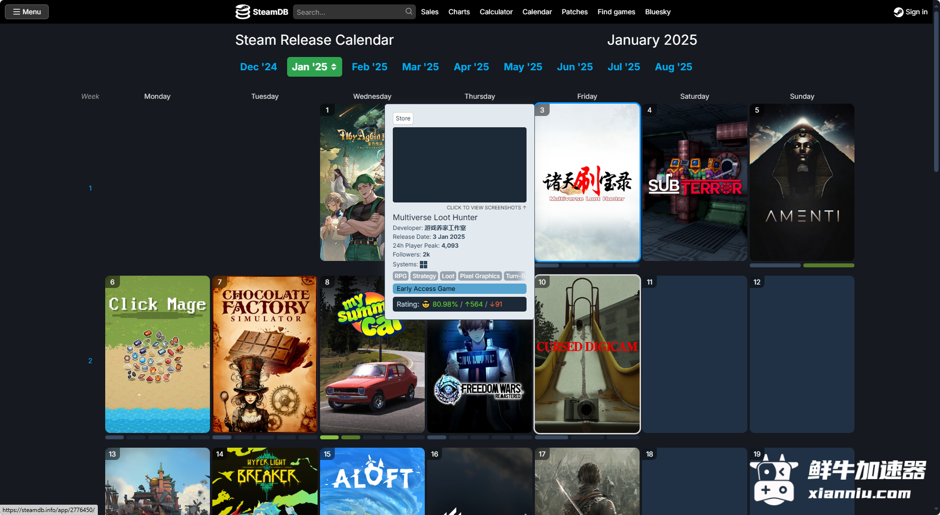This screenshot has width=940, height=515.
Task: Select the Loot tag
Action: pos(448,276)
